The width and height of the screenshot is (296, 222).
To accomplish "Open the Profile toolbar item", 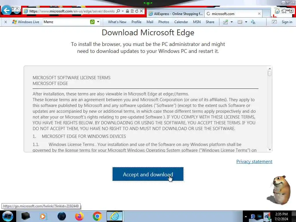I will (136, 22).
